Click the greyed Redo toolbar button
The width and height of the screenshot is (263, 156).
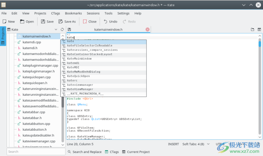[129, 21]
